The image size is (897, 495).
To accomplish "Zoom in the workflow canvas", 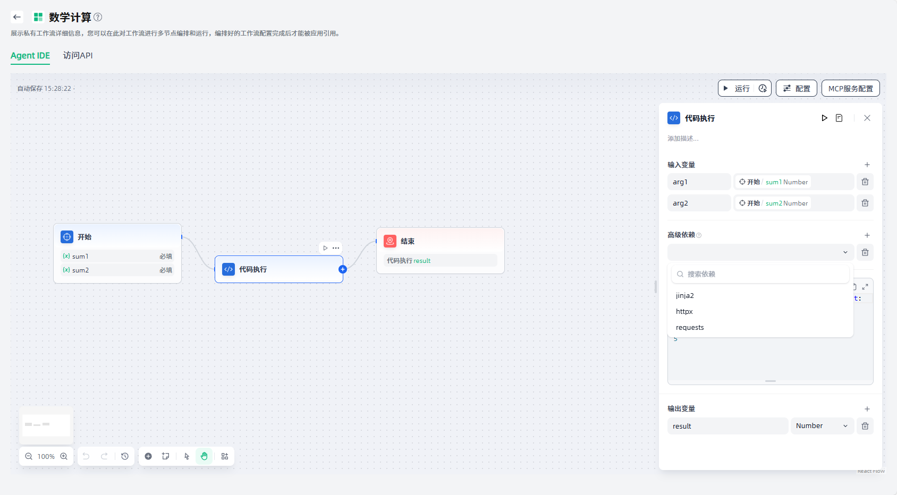I will coord(64,456).
